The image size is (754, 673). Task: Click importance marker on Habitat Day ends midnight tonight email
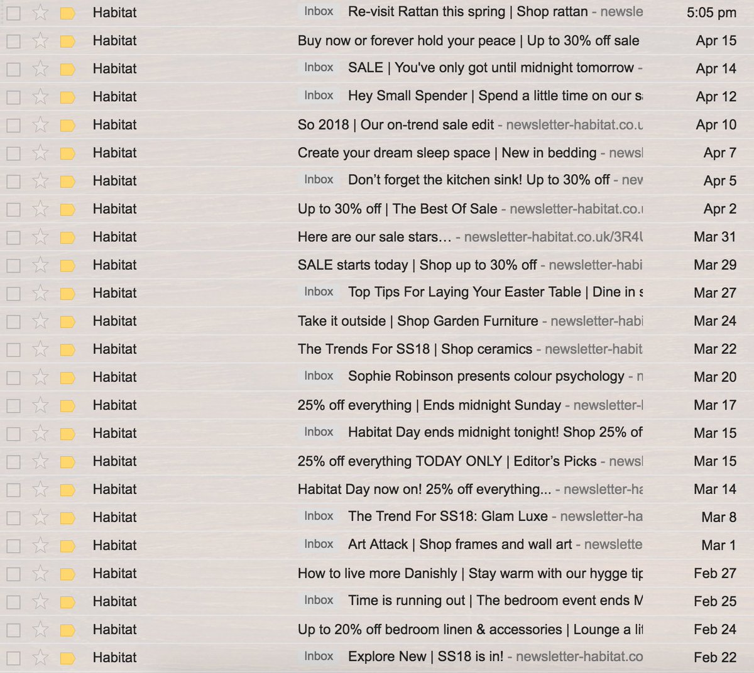click(68, 434)
